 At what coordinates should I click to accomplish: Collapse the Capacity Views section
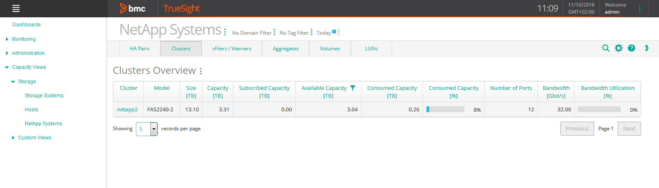tap(7, 67)
